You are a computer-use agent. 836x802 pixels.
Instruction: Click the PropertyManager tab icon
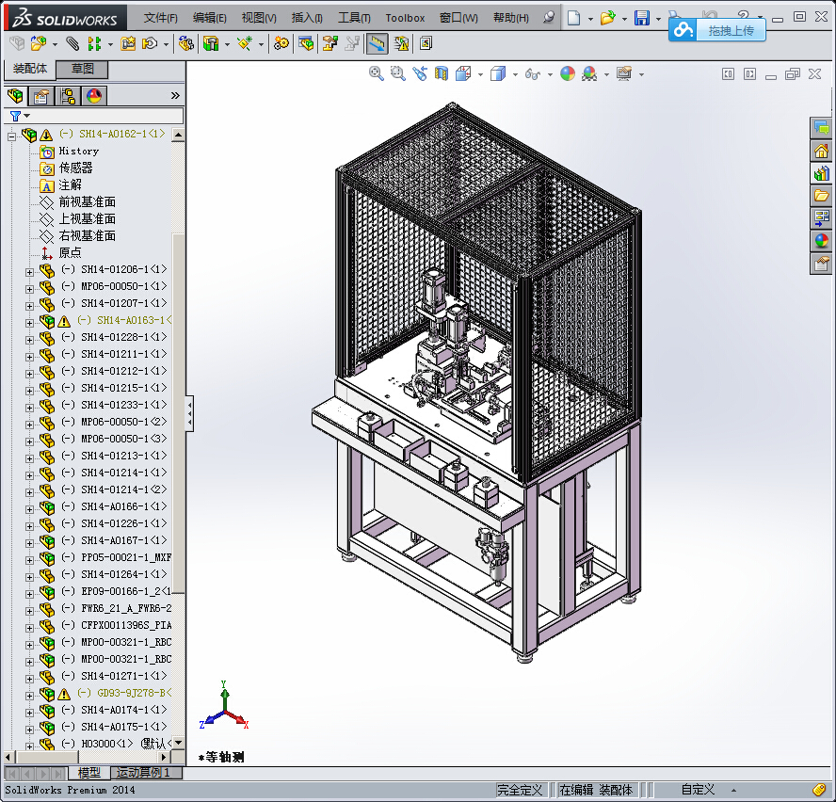[x=41, y=95]
